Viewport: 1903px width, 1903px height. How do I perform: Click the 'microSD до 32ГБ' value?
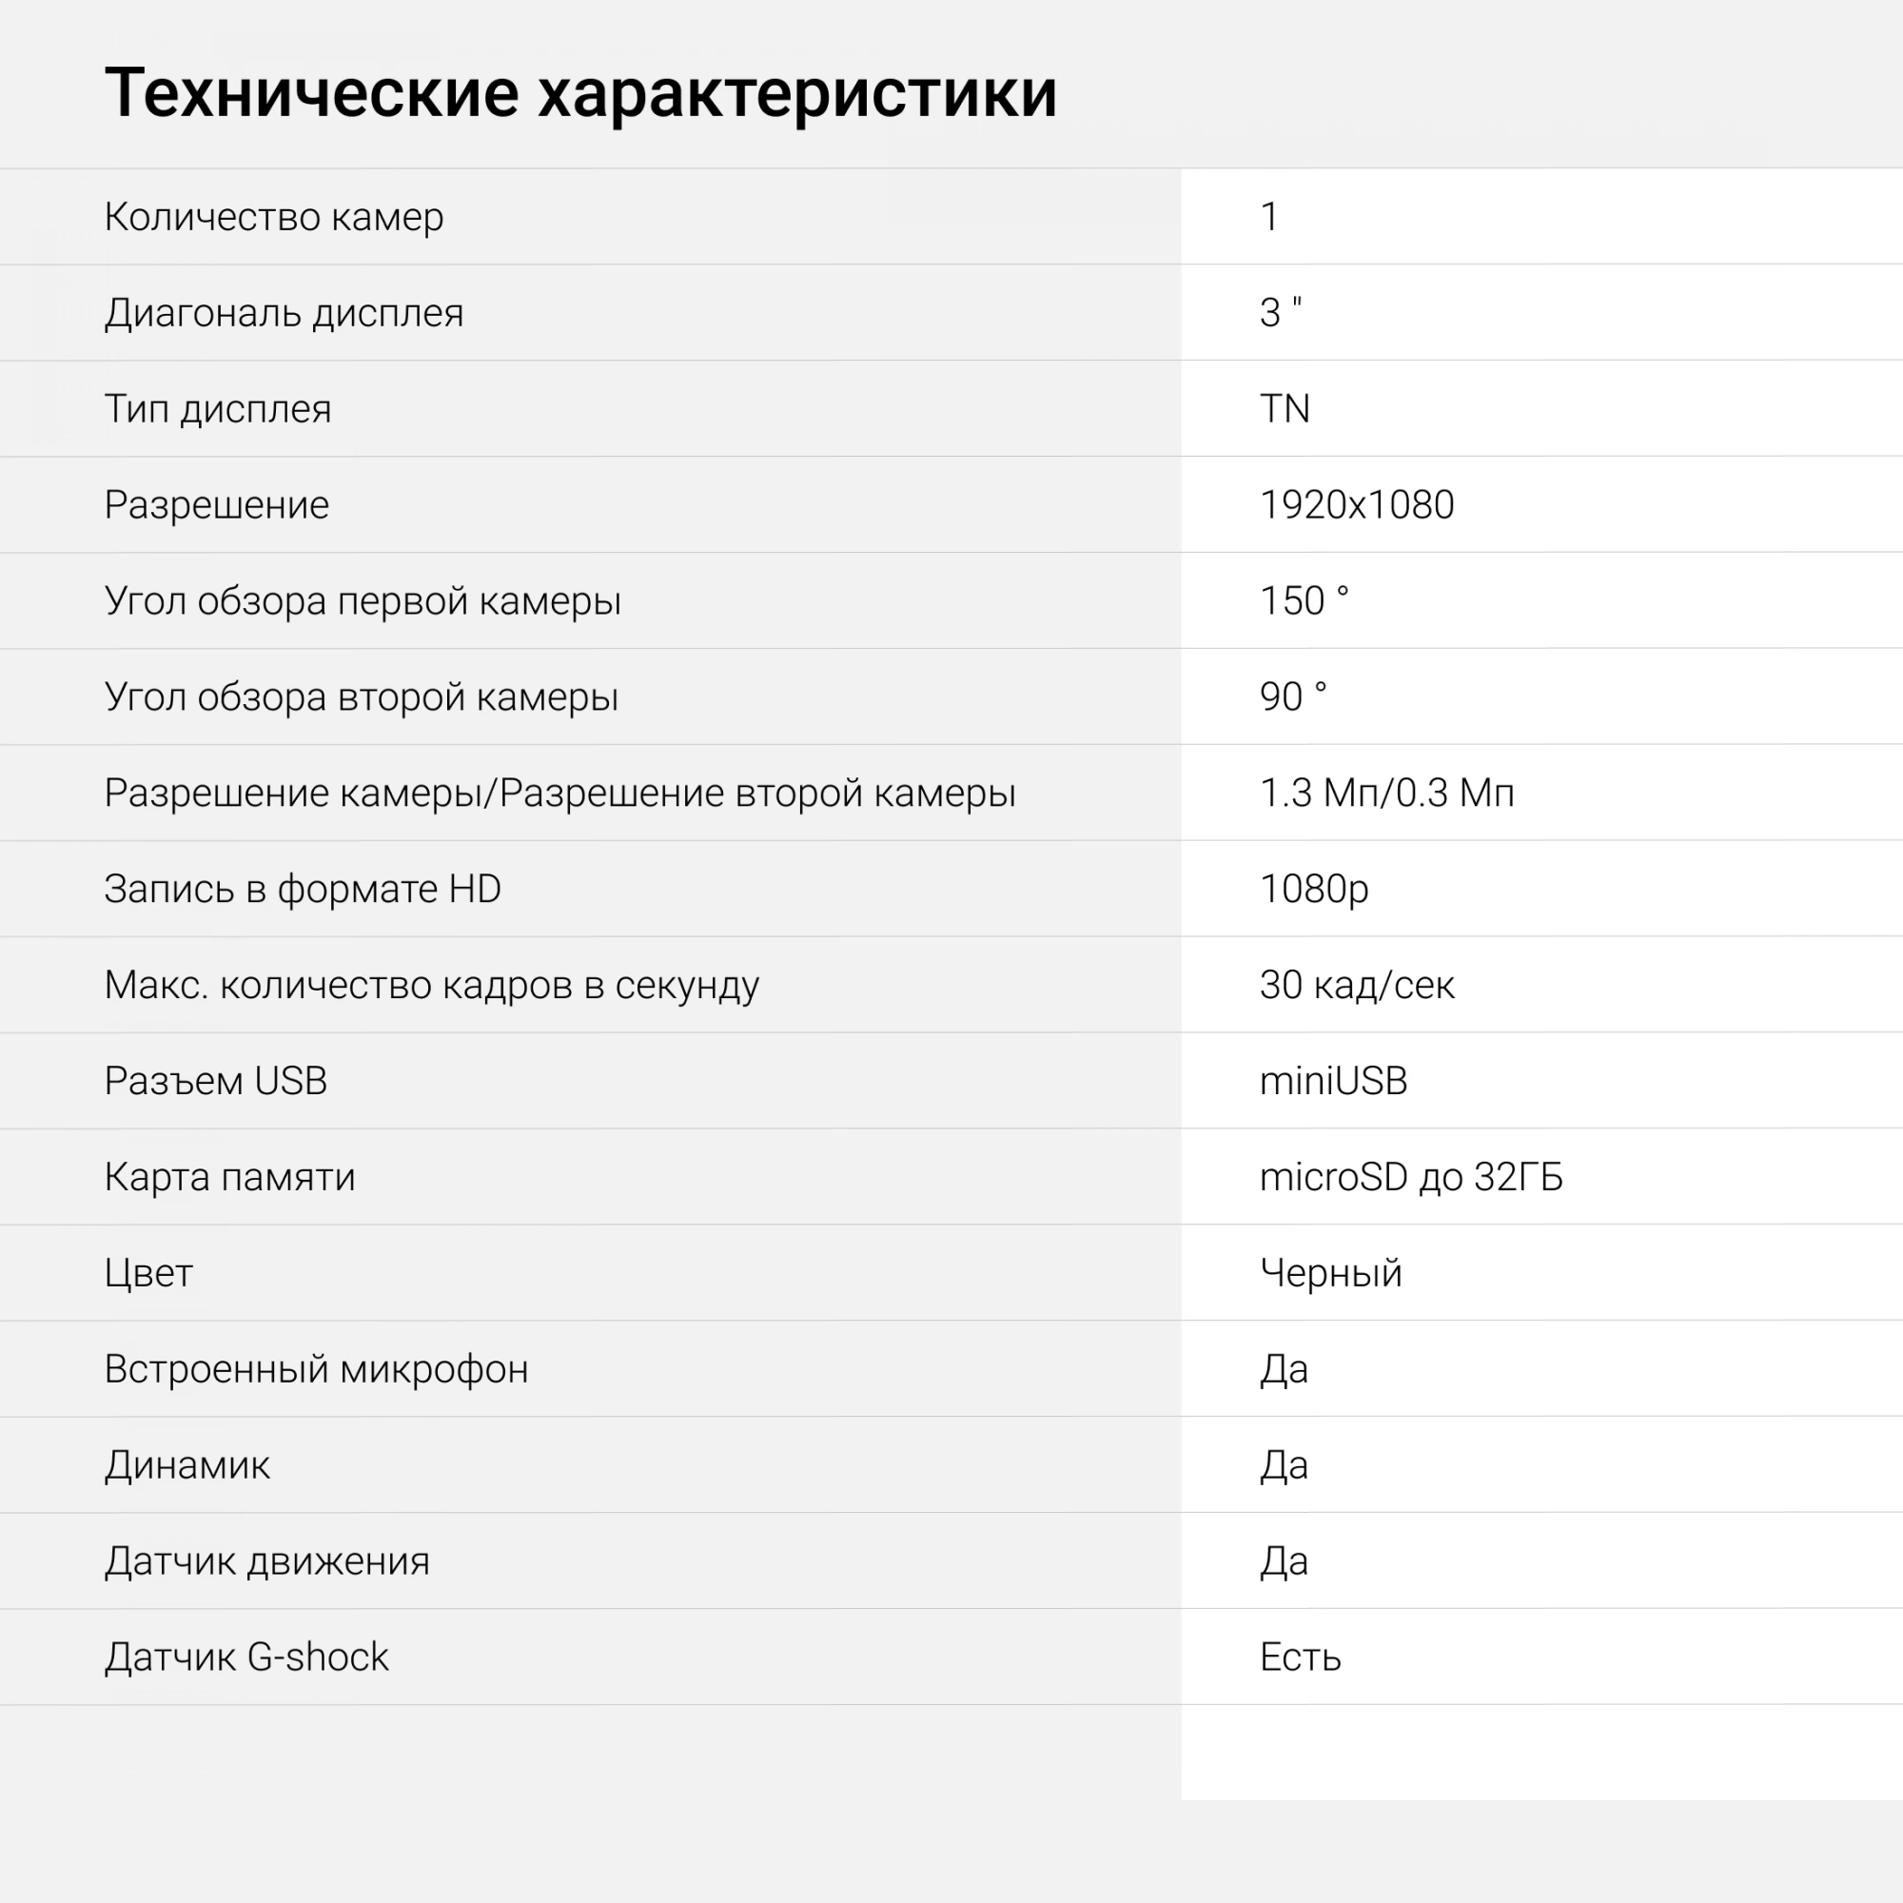click(x=1410, y=1177)
